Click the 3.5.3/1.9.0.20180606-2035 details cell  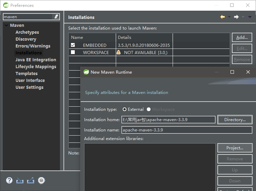144,45
